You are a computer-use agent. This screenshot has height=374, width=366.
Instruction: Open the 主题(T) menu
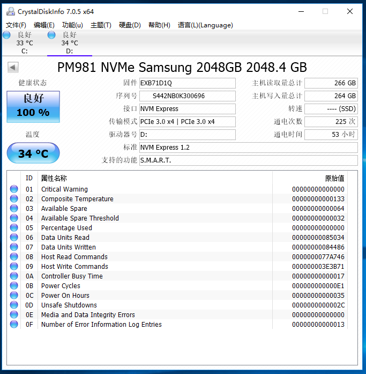click(101, 25)
